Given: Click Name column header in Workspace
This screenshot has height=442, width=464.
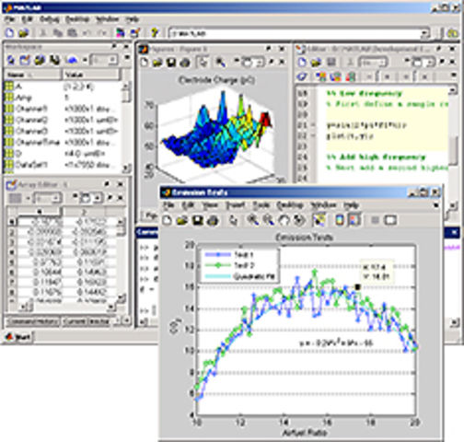Looking at the screenshot, I should (x=32, y=75).
